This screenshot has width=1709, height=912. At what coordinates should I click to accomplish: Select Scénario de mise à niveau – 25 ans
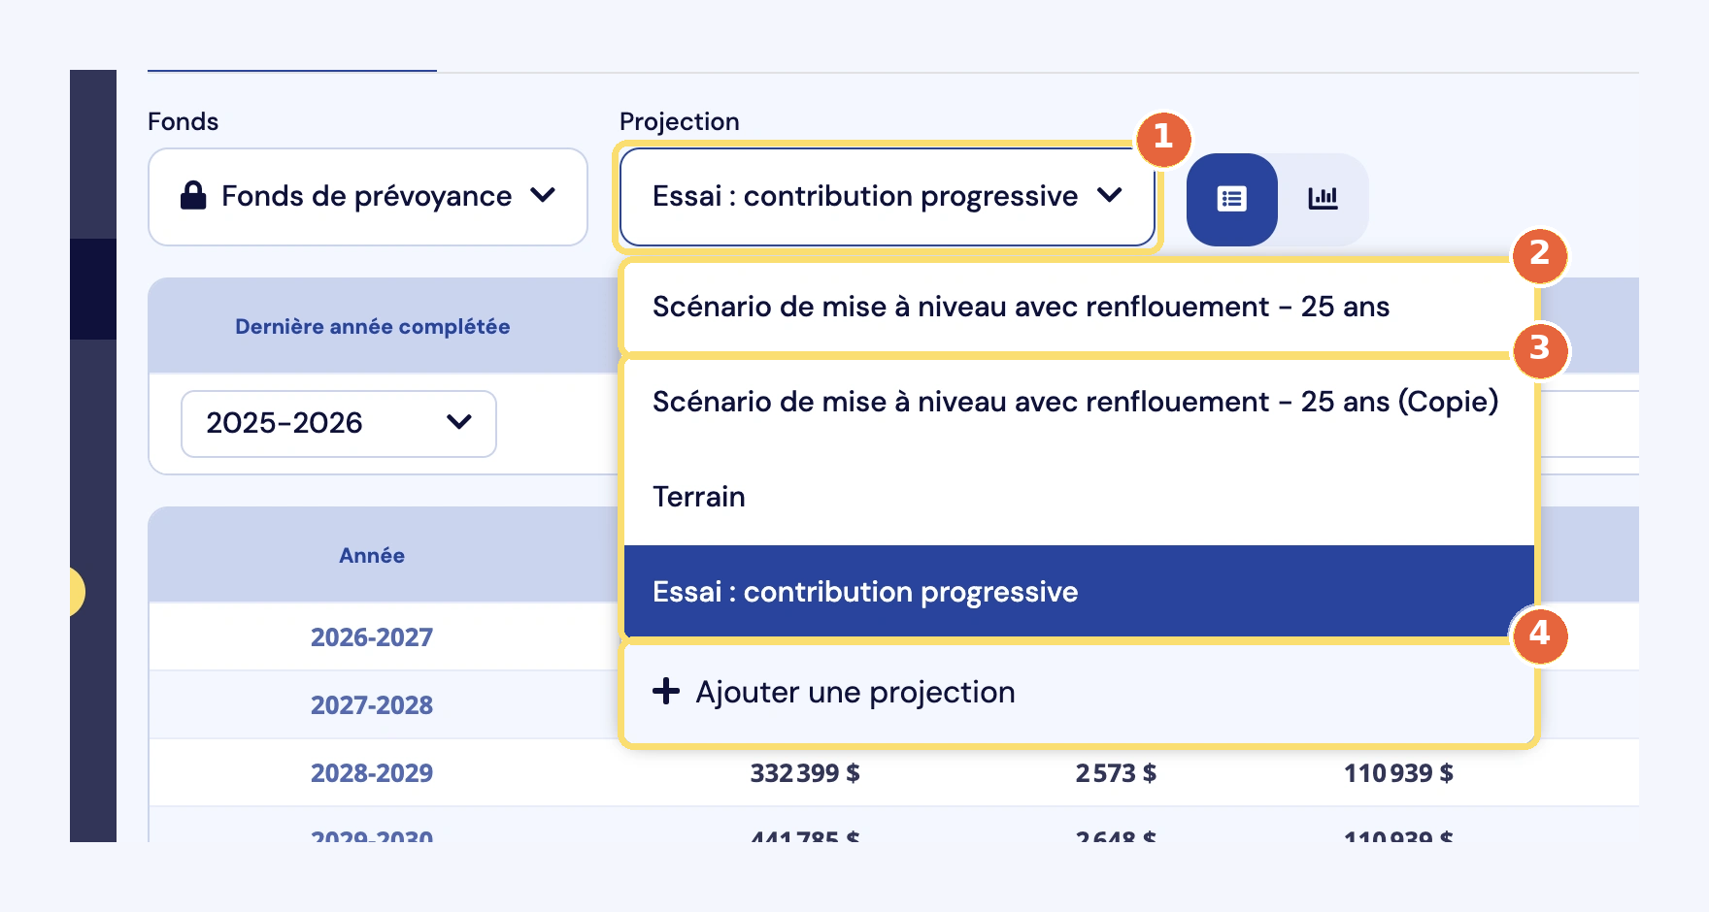pos(1078,307)
